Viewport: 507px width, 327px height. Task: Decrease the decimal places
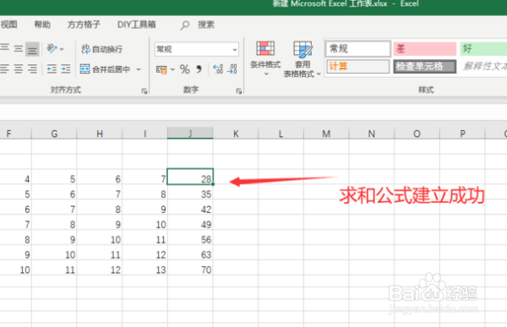(232, 69)
